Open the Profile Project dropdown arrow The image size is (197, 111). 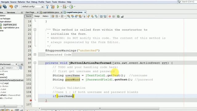click(74, 6)
